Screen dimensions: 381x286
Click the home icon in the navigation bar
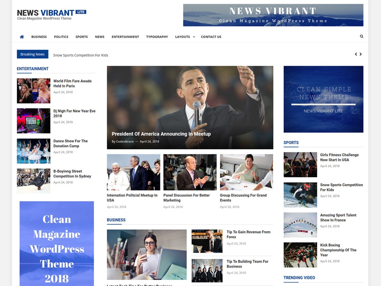click(x=22, y=37)
